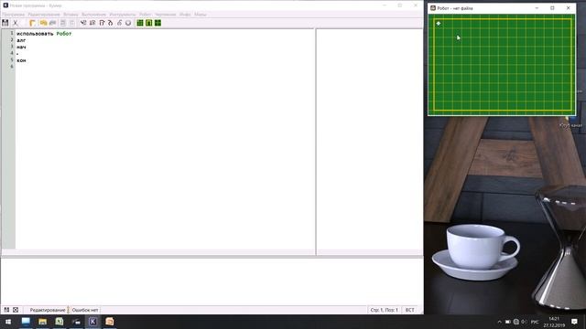Click the second run icon with lines
Viewport: 586px width, 329px height.
(x=92, y=23)
